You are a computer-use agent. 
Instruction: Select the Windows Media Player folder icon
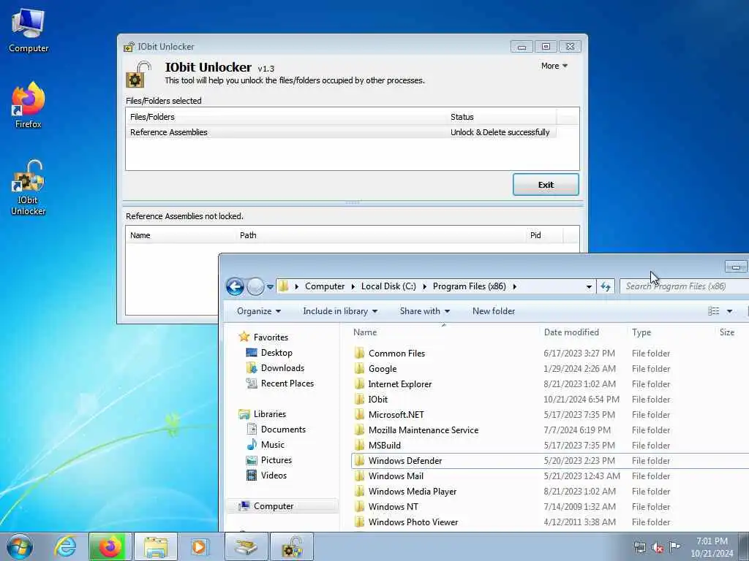coord(360,491)
